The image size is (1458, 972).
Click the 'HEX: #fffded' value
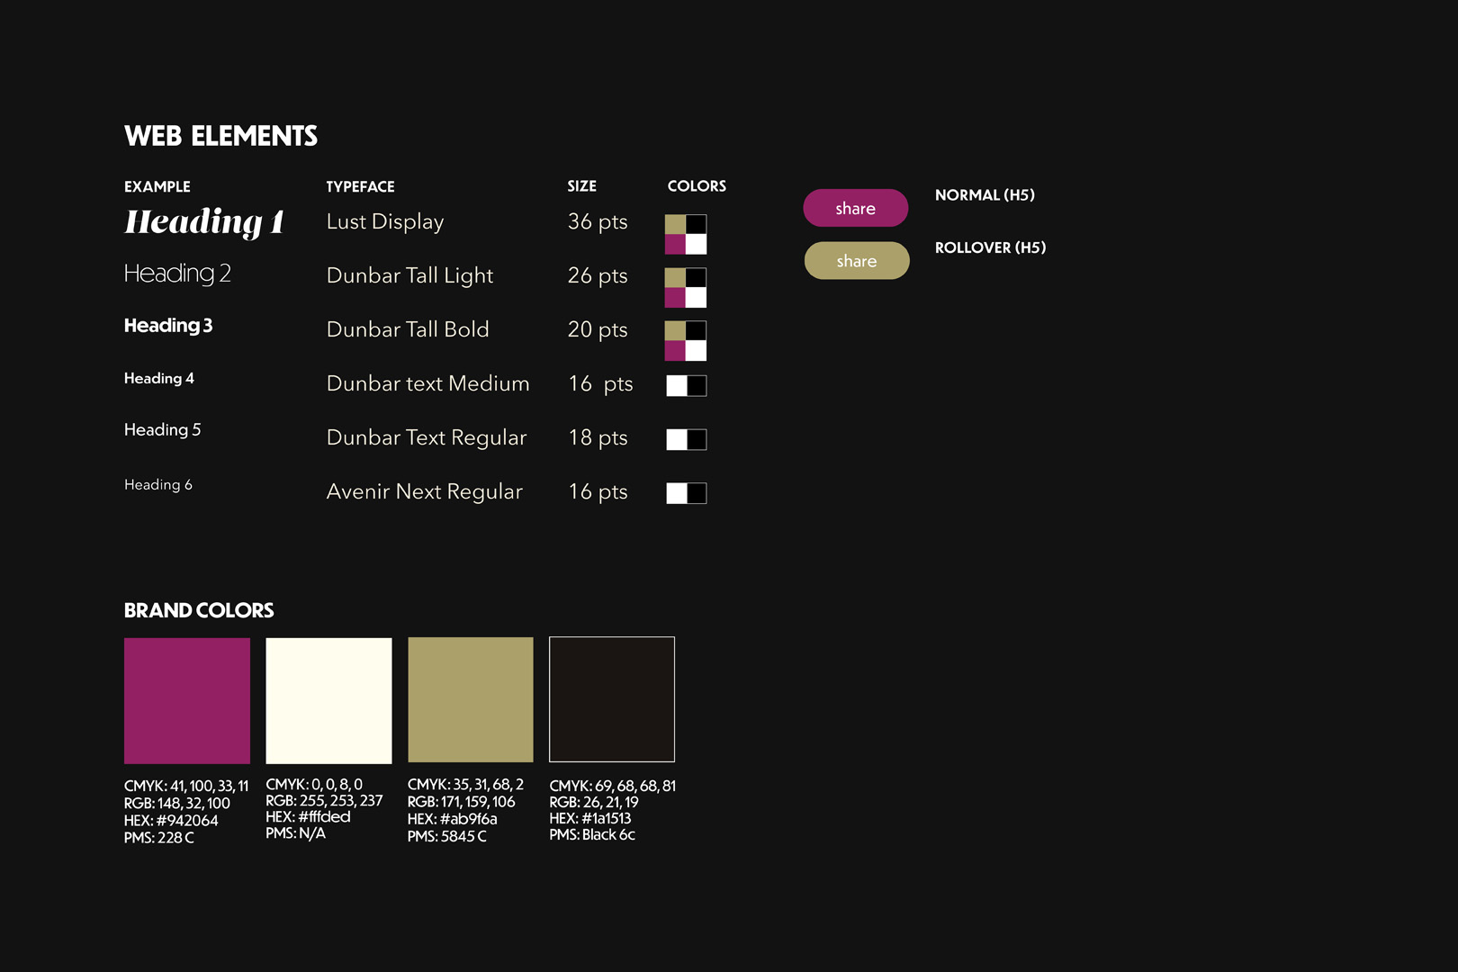308,817
